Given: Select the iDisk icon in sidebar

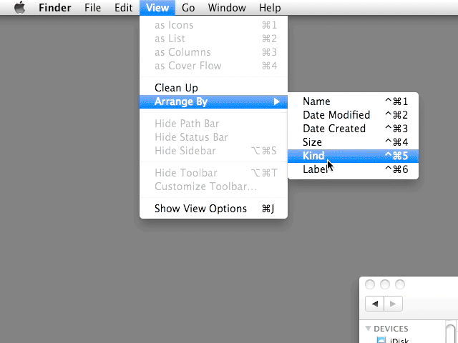Looking at the screenshot, I should click(381, 340).
